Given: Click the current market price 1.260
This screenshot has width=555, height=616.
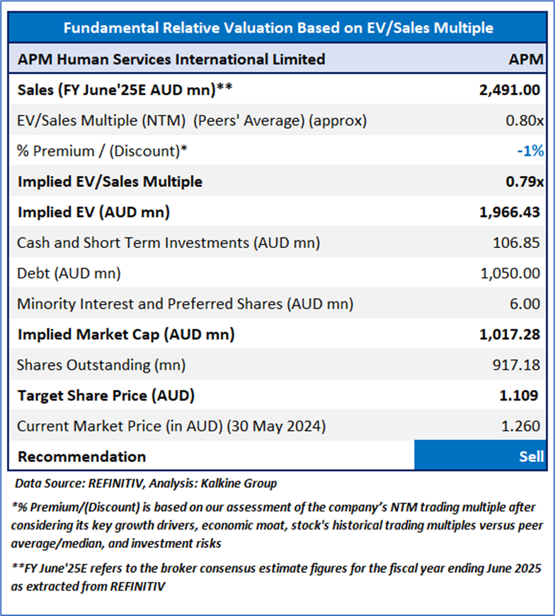Looking at the screenshot, I should click(x=520, y=426).
